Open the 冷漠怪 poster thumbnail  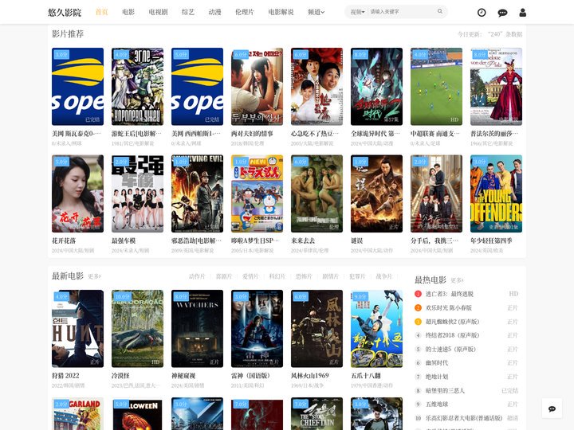[x=137, y=329]
